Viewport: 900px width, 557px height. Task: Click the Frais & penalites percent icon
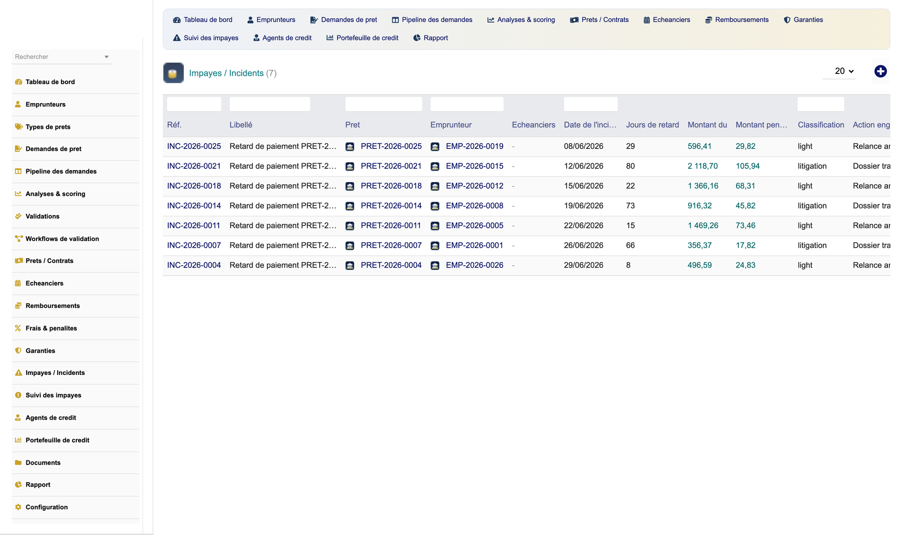(x=18, y=328)
